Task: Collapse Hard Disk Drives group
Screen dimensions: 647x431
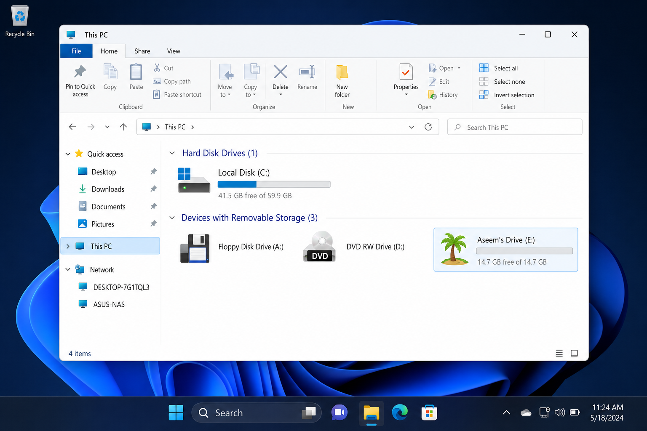Action: pos(172,153)
